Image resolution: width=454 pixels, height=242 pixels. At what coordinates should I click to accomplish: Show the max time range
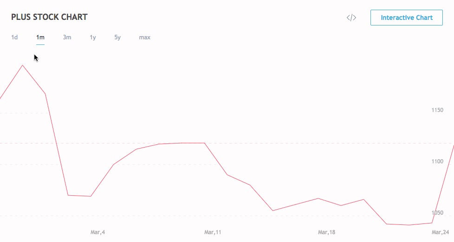(144, 37)
